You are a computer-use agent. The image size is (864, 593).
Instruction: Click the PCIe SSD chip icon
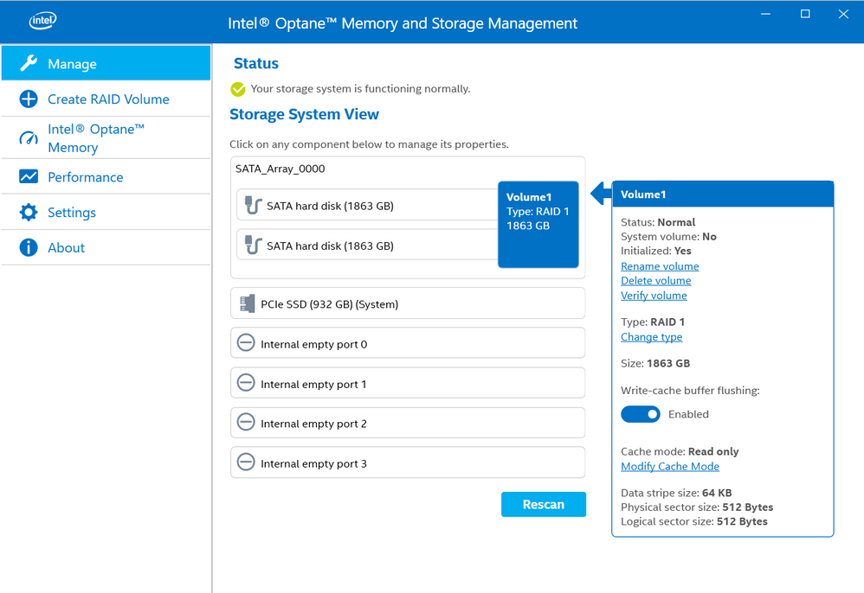tap(248, 303)
